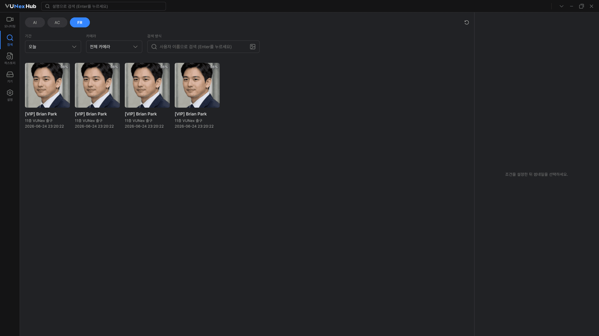The height and width of the screenshot is (336, 599).
Task: Click the 기간 label above period dropdown
Action: (x=28, y=36)
